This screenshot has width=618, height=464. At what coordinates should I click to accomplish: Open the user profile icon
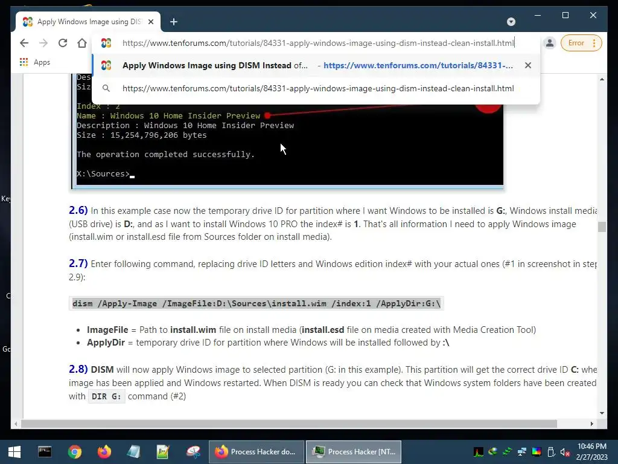[x=549, y=43]
